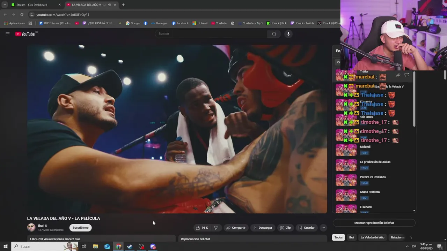Open Task View on the taskbar
Viewport: 447px width, 251px height.
click(84, 246)
